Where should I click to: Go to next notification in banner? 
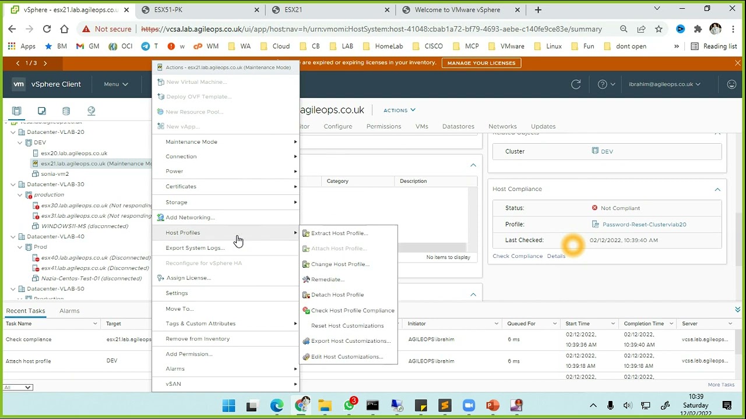tap(45, 63)
